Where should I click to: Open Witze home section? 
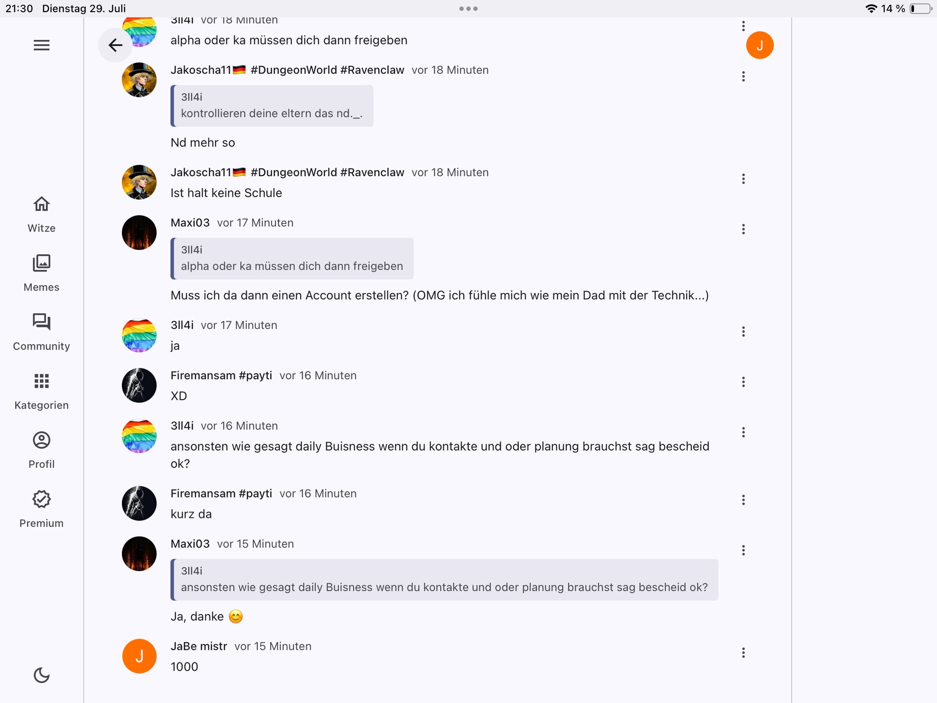point(41,214)
